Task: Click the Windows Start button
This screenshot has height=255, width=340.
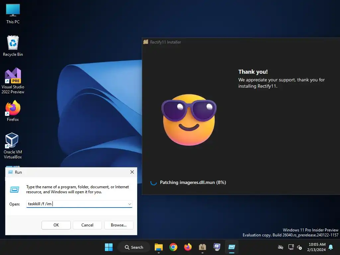Action: [109, 247]
